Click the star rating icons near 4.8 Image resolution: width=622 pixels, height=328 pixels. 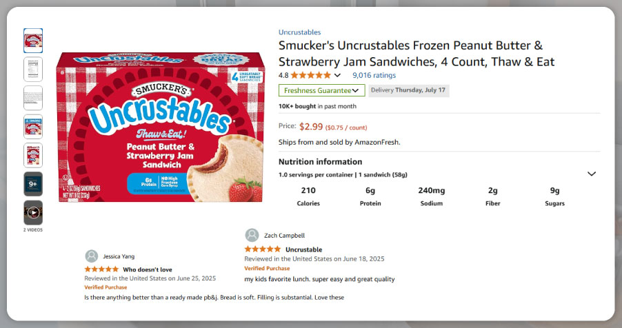310,75
